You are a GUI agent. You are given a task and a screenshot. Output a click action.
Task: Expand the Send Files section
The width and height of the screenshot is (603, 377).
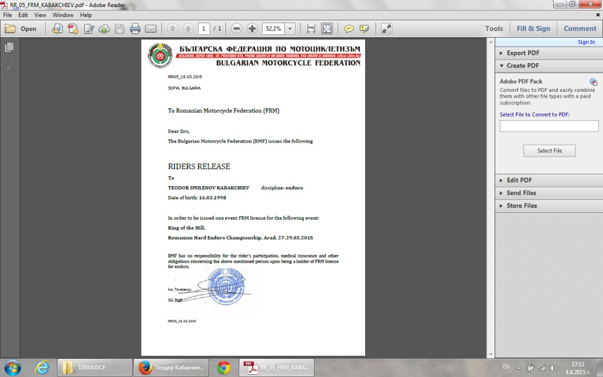pos(549,193)
